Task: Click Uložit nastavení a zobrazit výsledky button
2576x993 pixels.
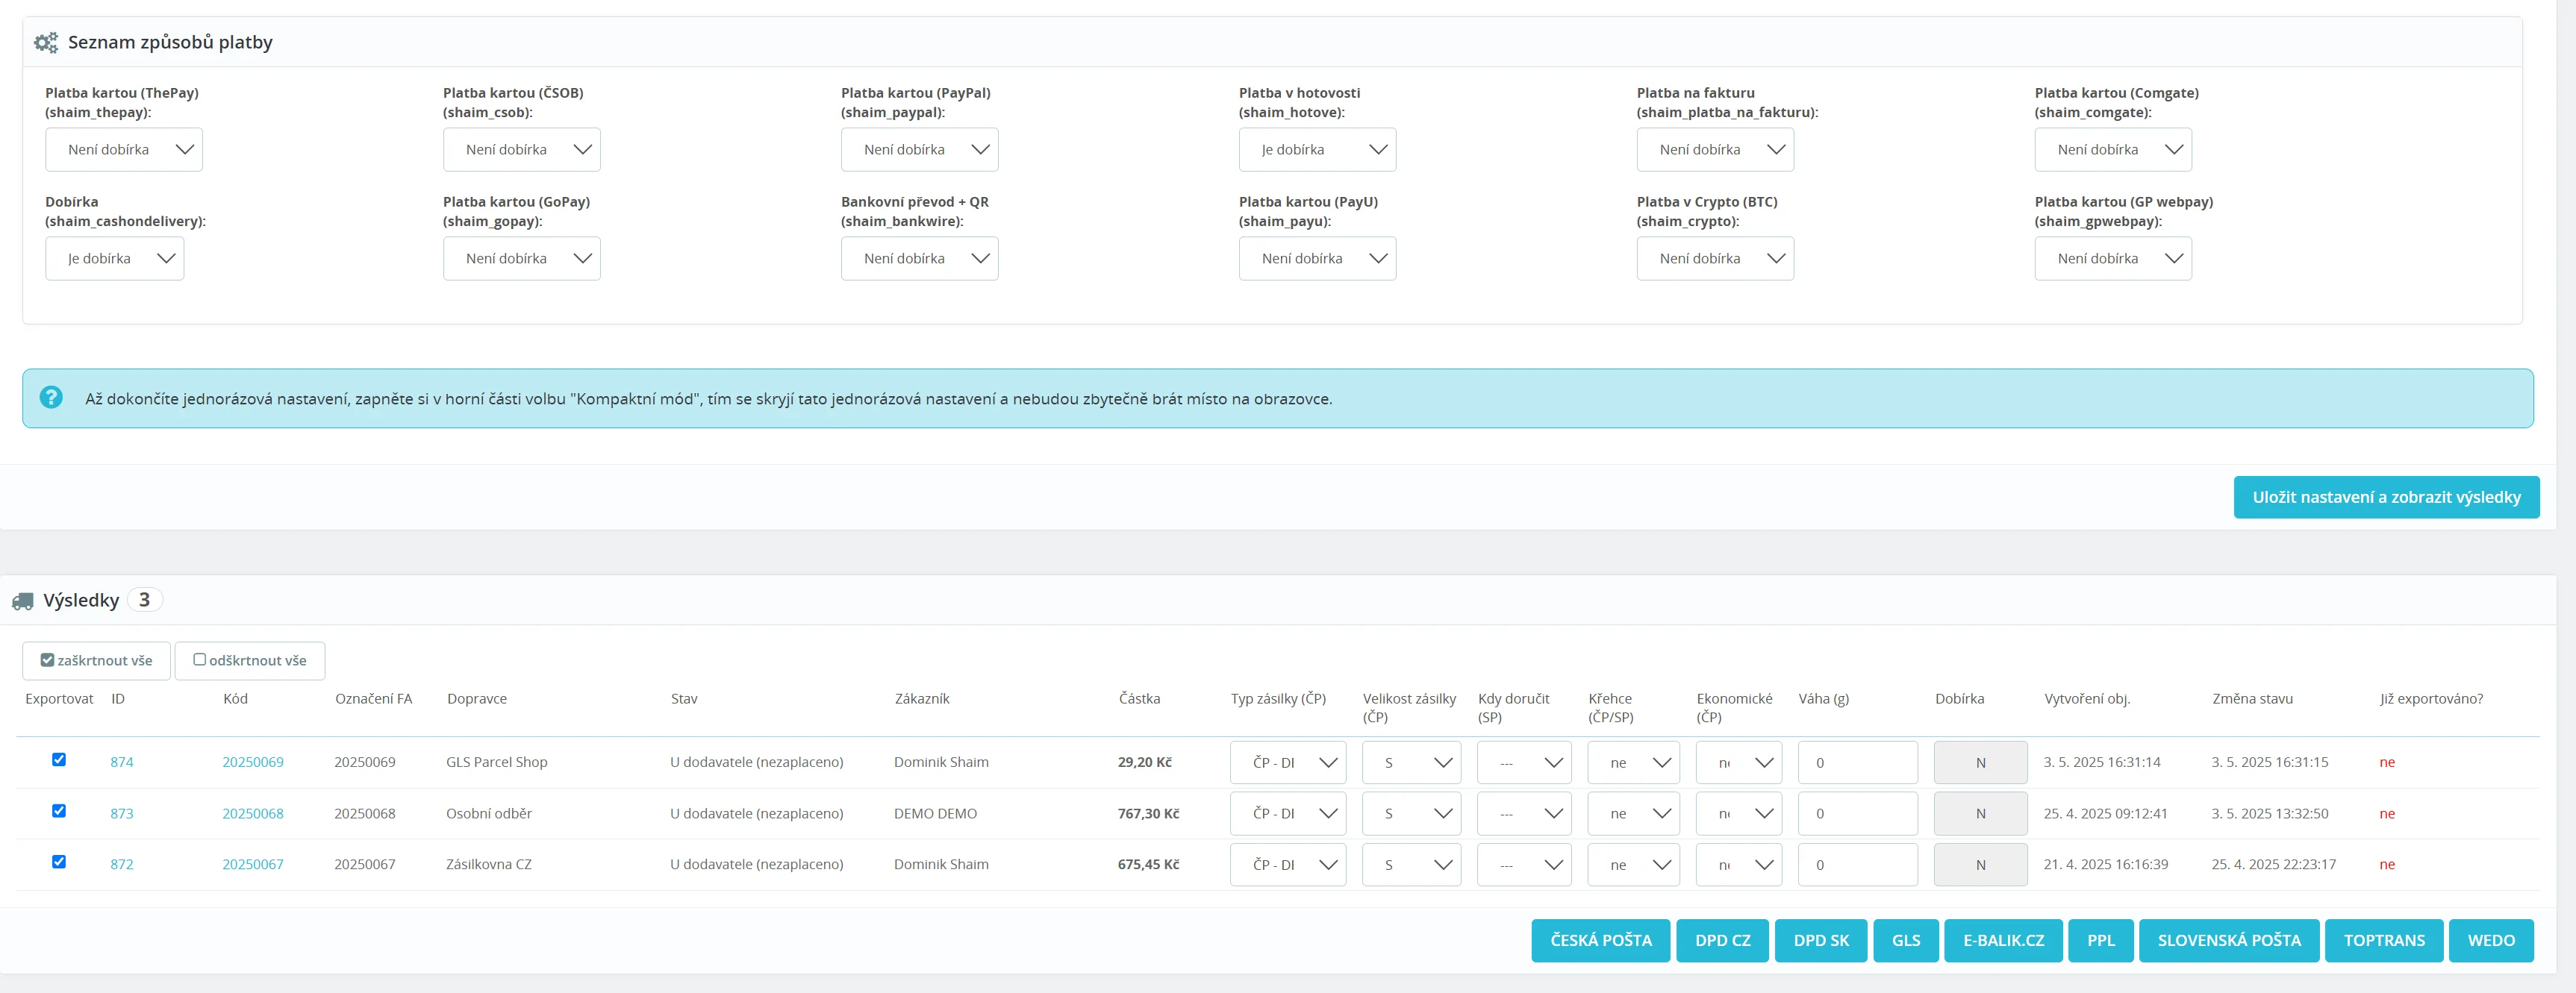Action: pos(2385,497)
